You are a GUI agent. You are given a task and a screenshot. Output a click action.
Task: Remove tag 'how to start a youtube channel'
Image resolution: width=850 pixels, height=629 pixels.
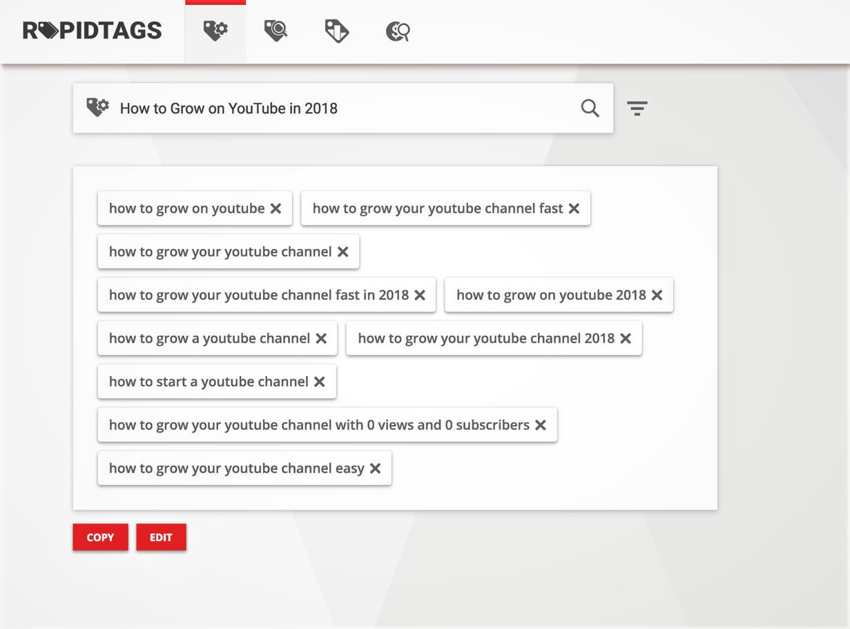320,382
